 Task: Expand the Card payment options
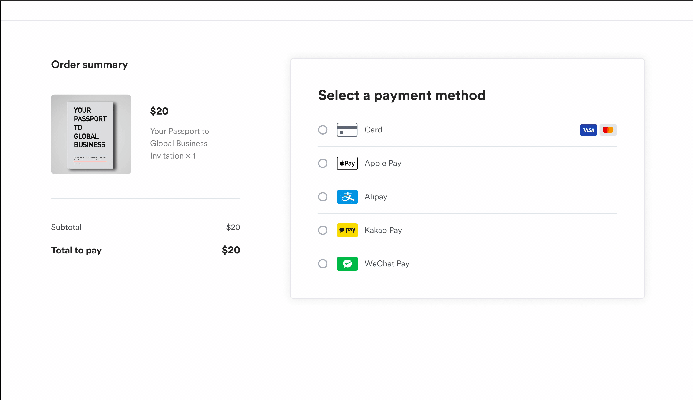click(x=323, y=130)
